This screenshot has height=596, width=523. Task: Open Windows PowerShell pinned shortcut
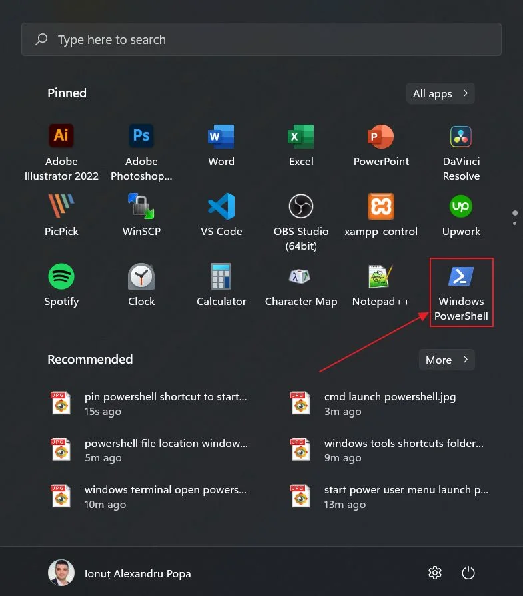pos(461,292)
